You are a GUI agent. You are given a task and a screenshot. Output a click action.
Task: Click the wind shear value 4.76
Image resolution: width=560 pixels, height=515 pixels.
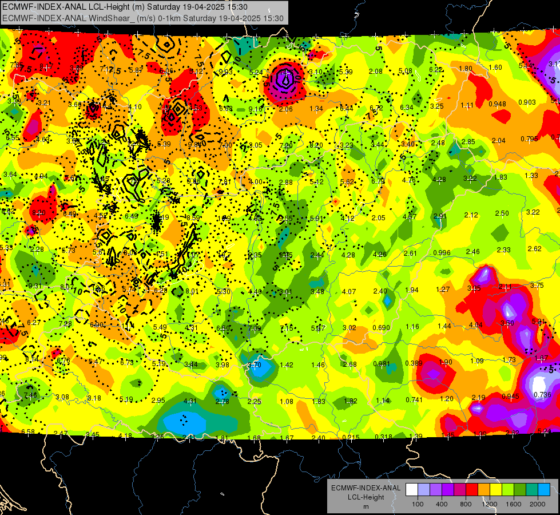click(x=408, y=180)
